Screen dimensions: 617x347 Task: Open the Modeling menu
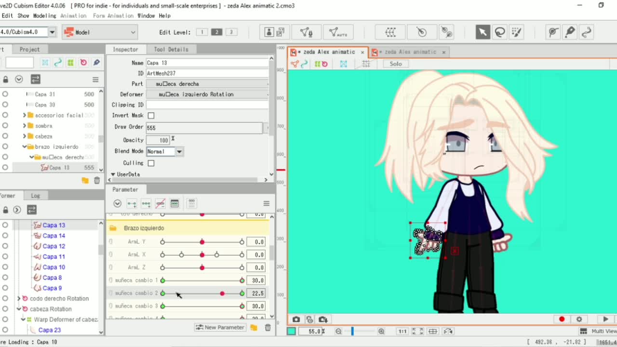coord(44,16)
